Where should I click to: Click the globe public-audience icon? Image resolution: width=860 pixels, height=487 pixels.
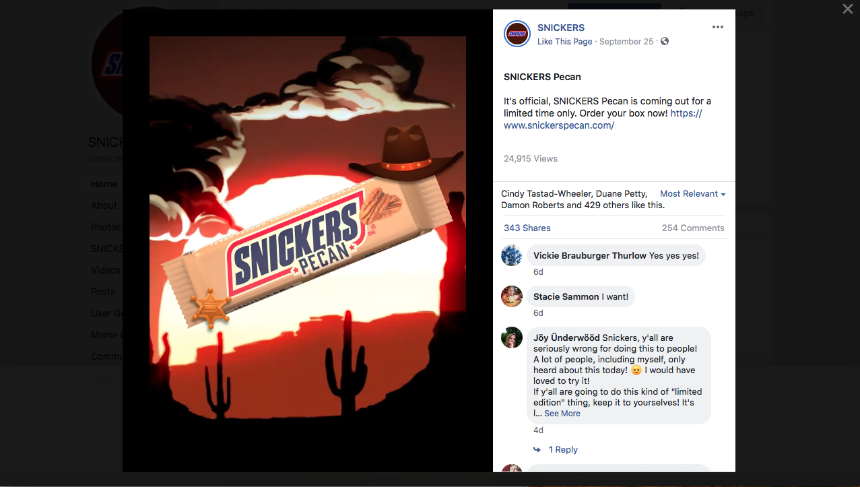(664, 41)
